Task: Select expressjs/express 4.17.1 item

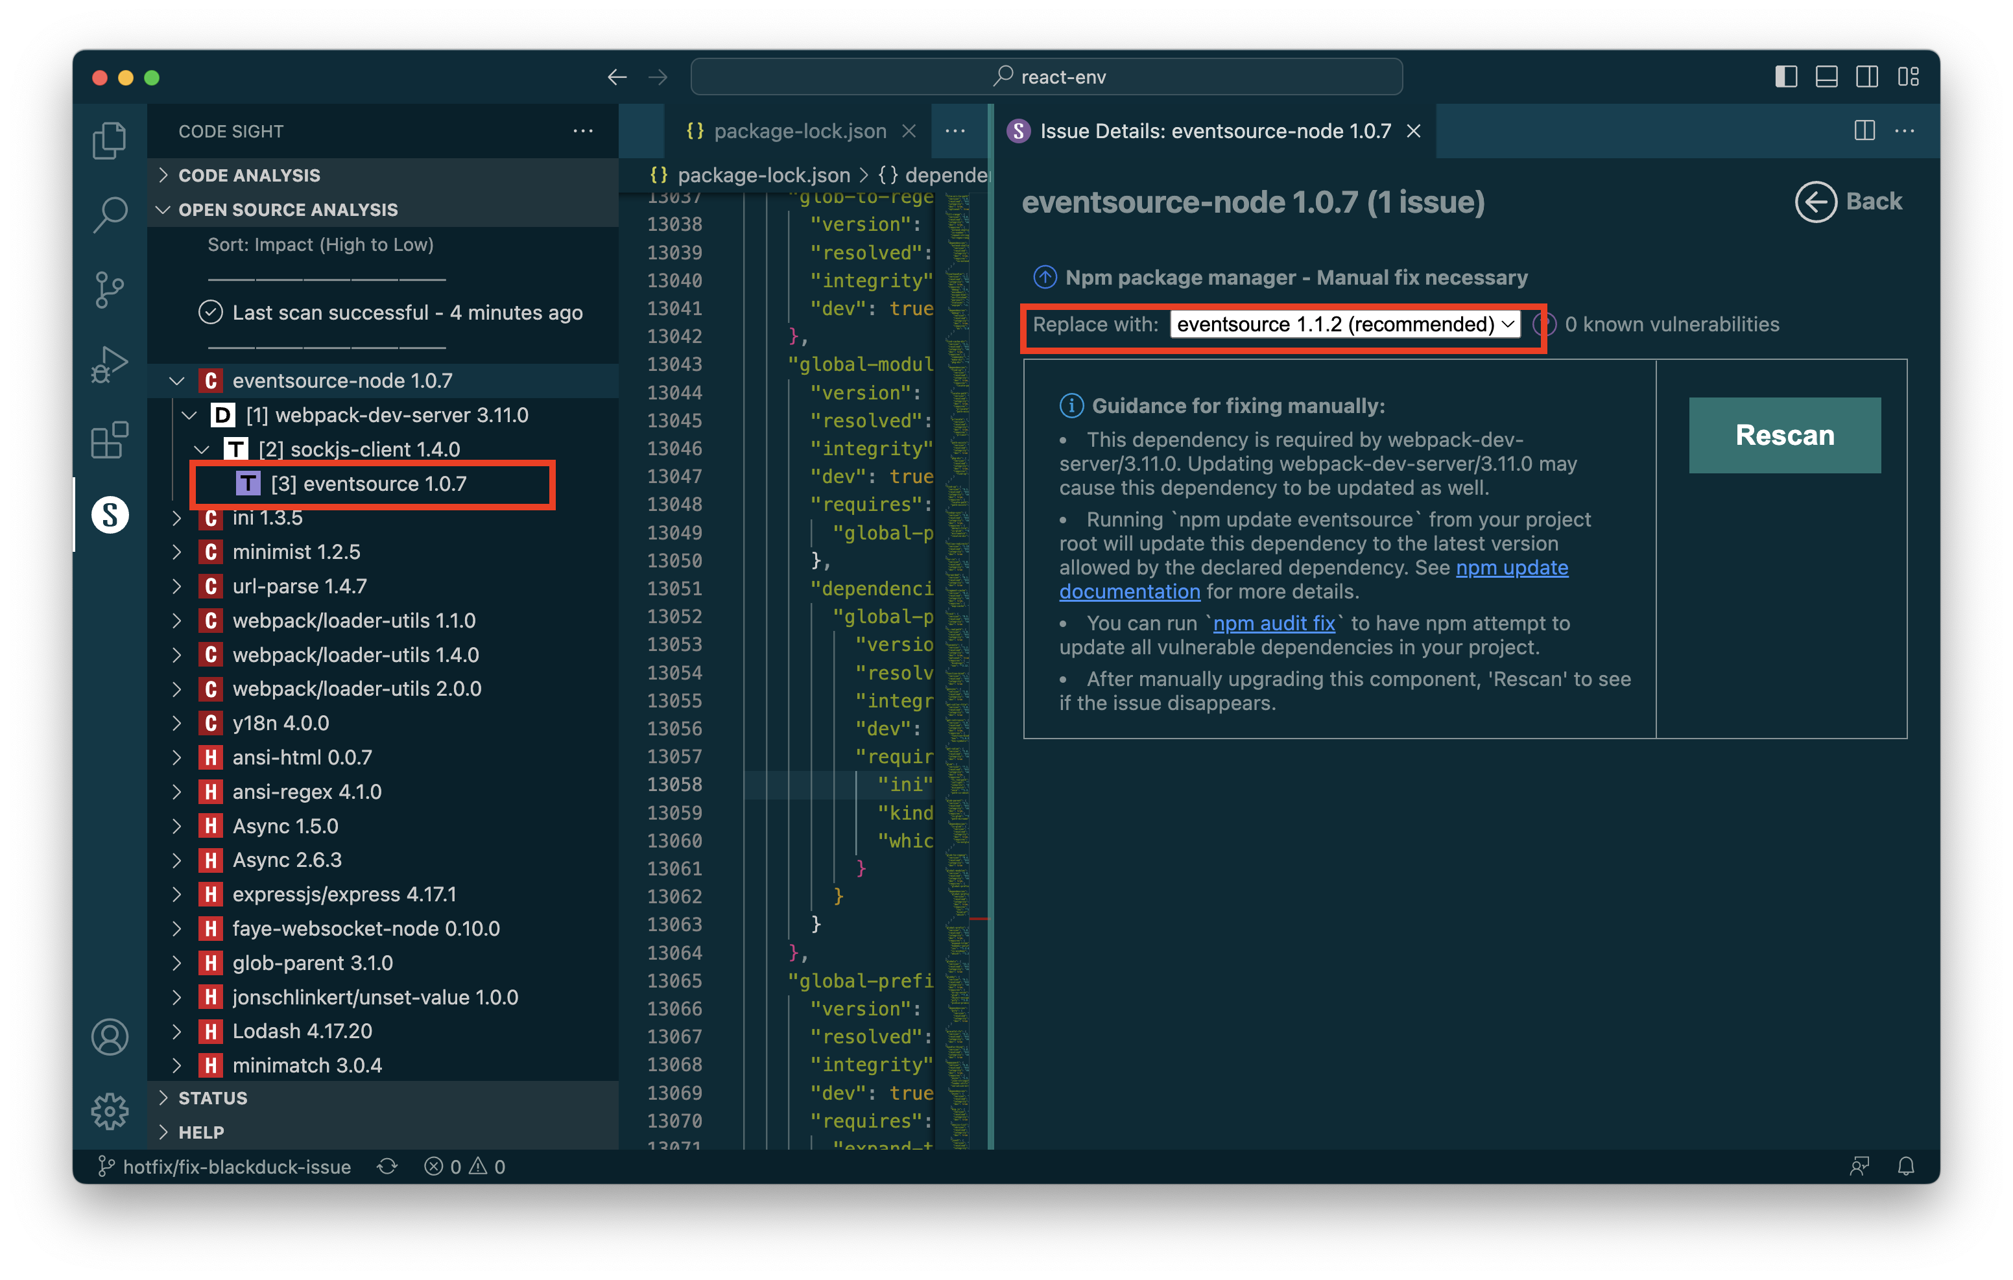Action: 383,894
